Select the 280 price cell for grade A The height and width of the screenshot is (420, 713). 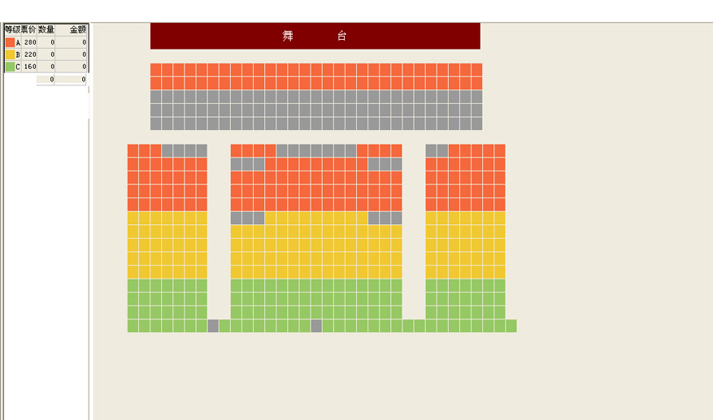29,42
